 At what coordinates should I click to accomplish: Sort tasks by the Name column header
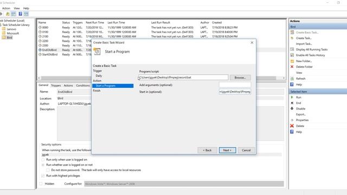pyautogui.click(x=42, y=22)
